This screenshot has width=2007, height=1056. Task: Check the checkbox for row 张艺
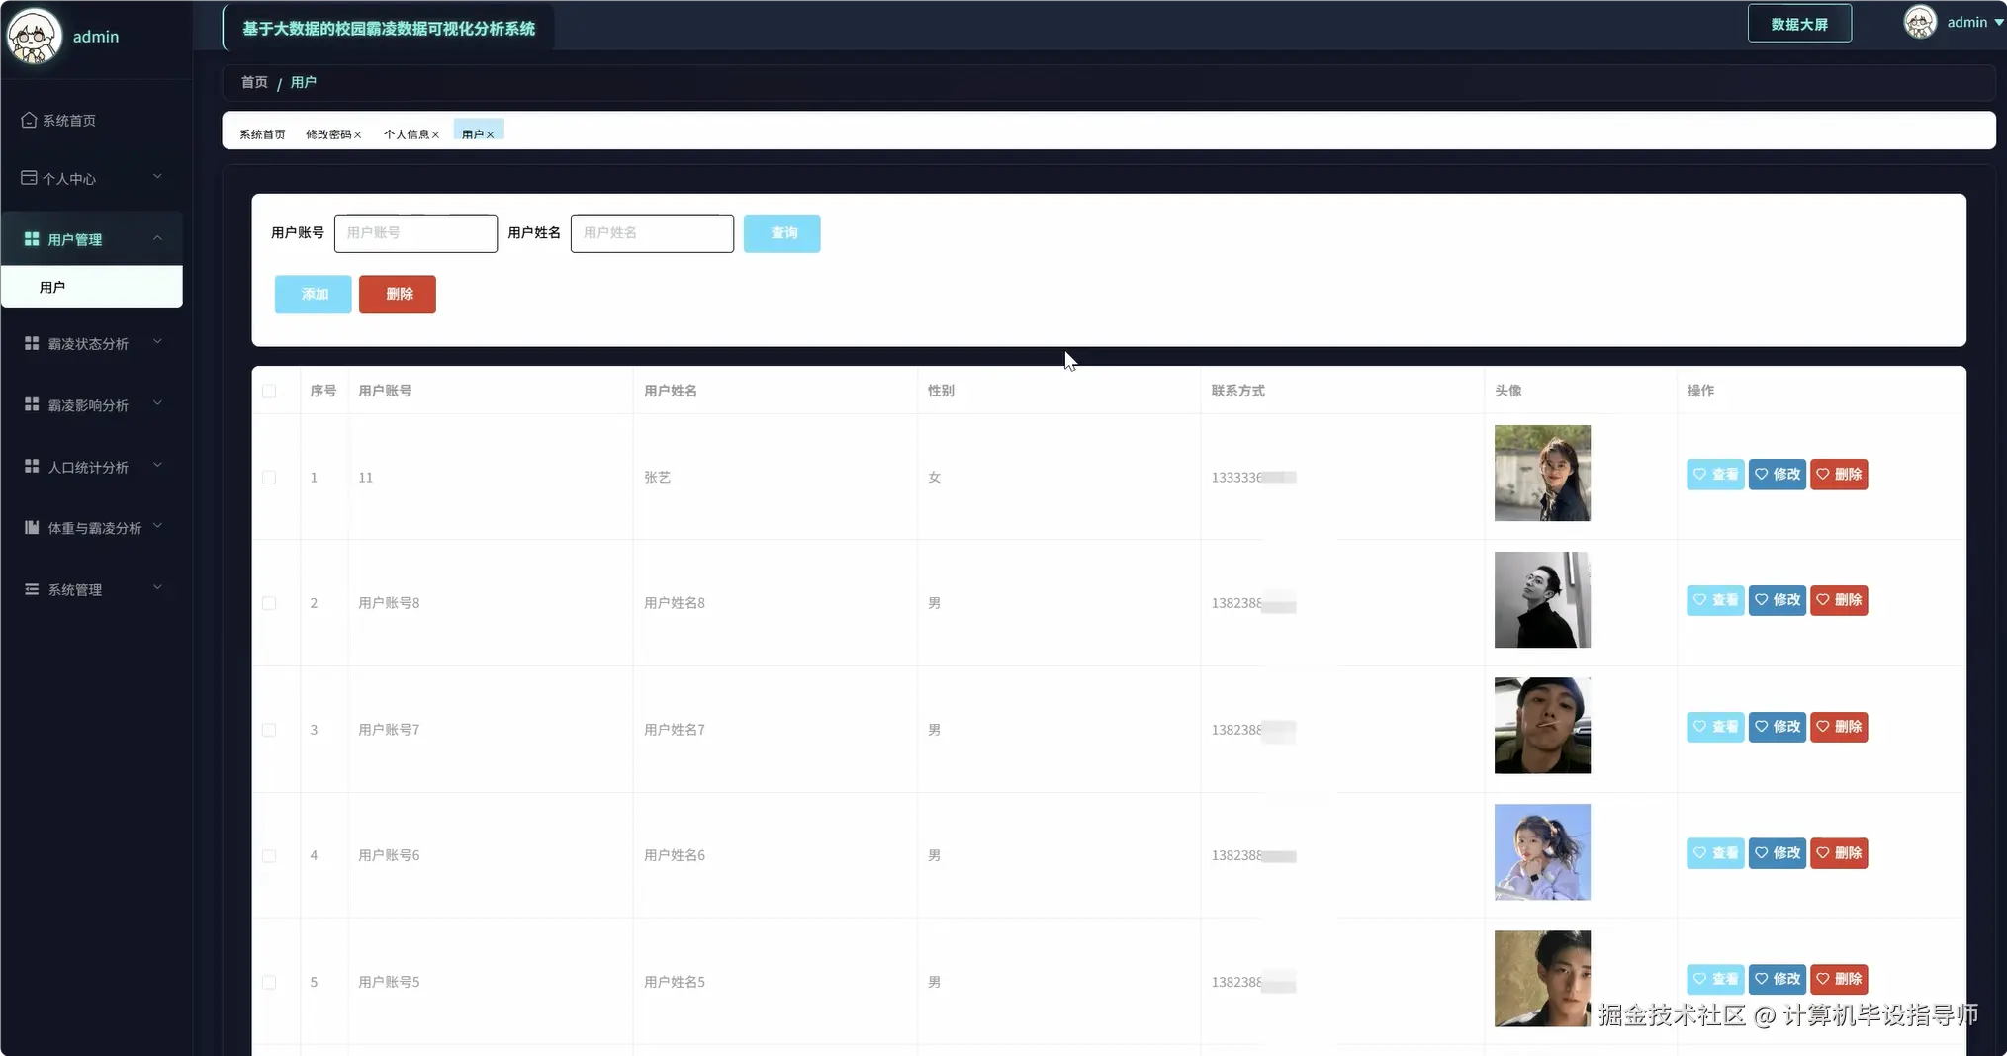[x=269, y=478]
